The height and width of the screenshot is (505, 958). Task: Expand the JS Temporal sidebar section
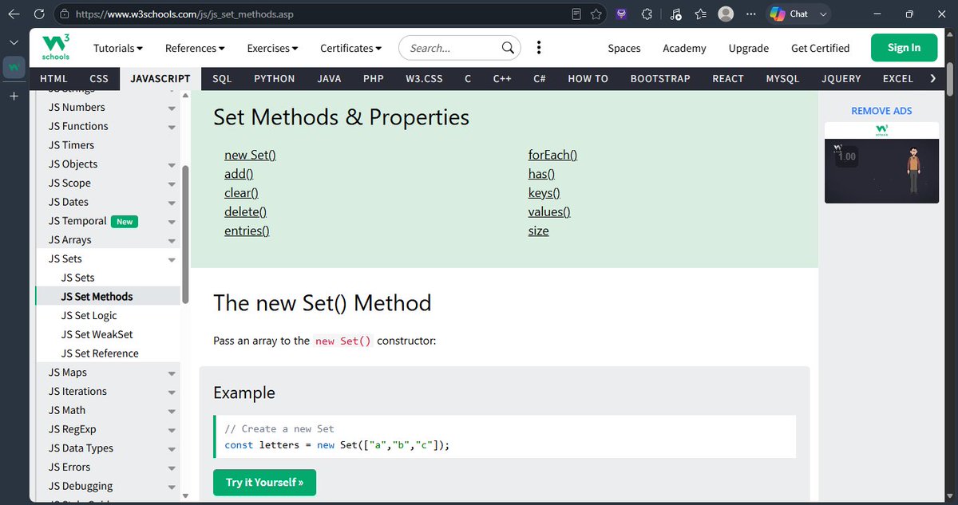(x=172, y=222)
